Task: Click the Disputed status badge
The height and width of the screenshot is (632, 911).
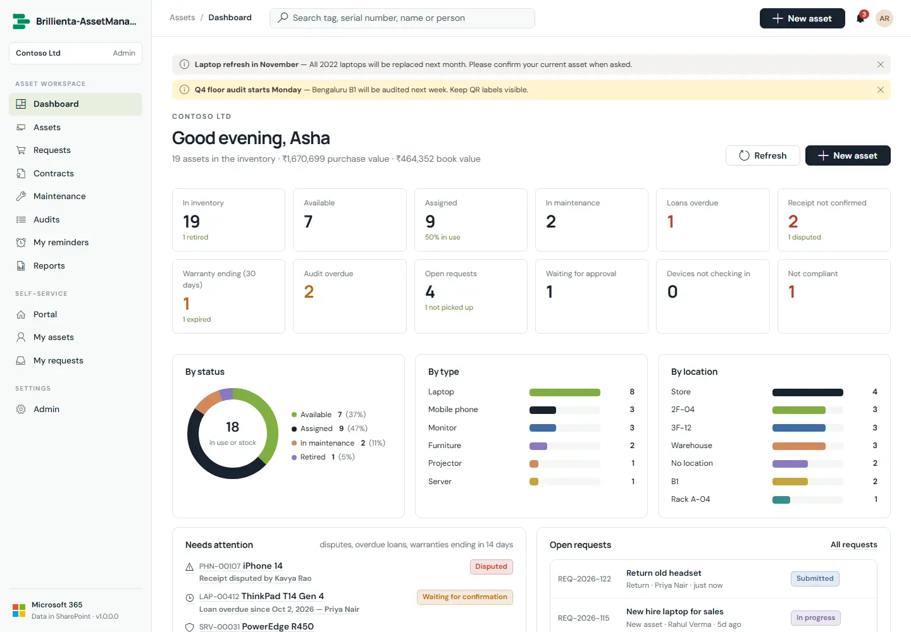Action: [492, 567]
